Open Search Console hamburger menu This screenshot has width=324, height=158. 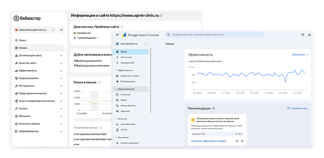(117, 35)
